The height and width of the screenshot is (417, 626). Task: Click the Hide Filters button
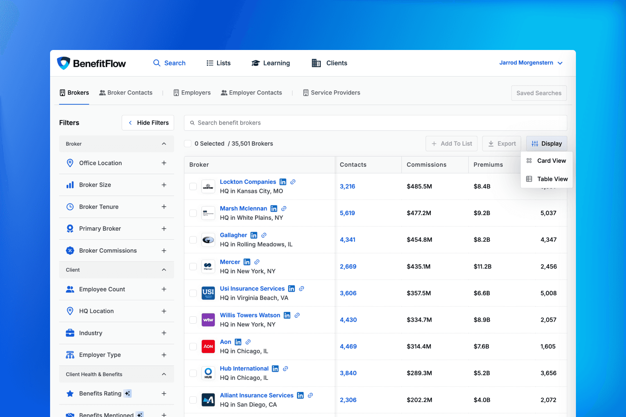coord(148,123)
